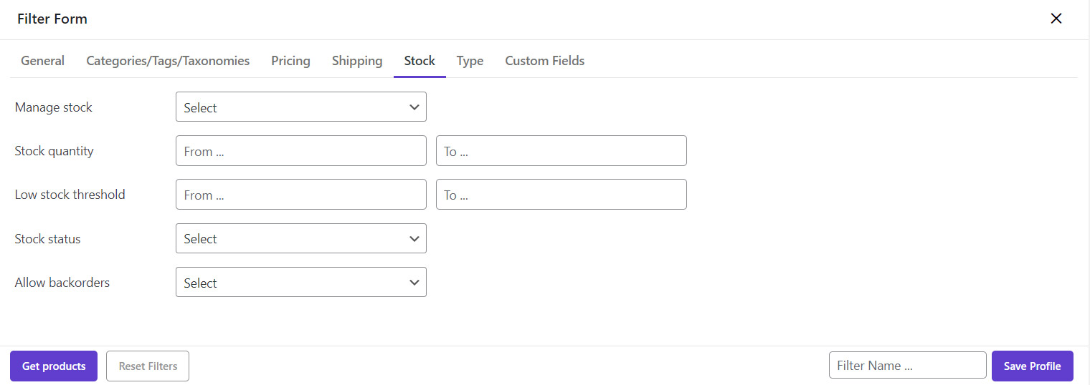Focus the Stock quantity From field
Image resolution: width=1090 pixels, height=385 pixels.
(x=300, y=151)
